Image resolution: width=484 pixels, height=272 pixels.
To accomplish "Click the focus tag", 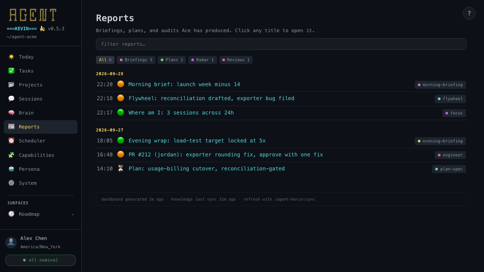I will (454, 113).
